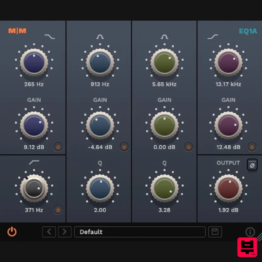The image size is (262, 262).
Task: Save the current preset with the disk icon
Action: click(215, 232)
